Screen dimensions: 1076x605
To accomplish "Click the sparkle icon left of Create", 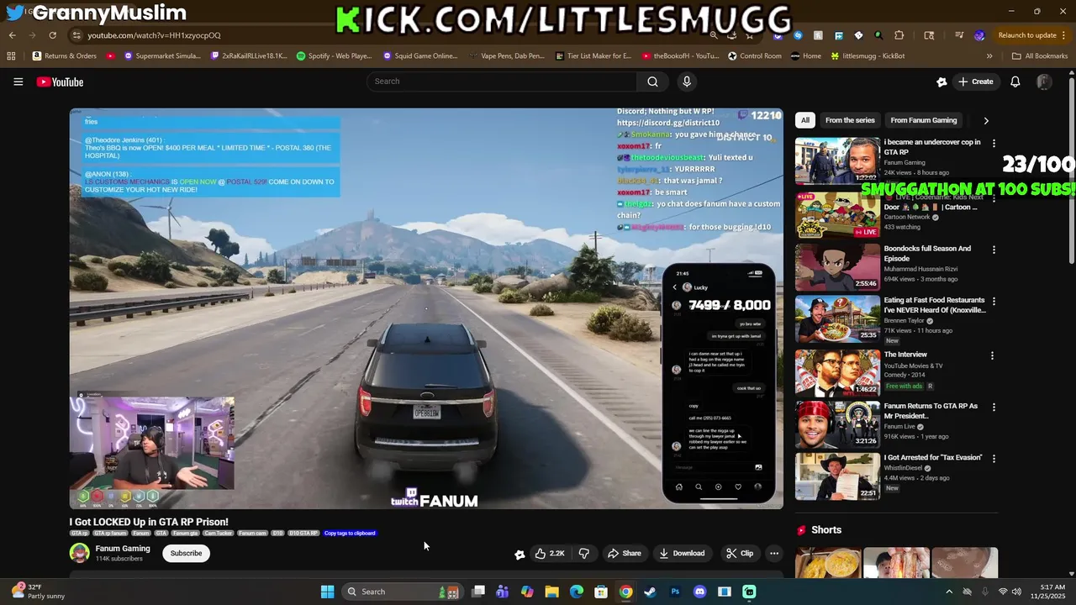I will [941, 82].
